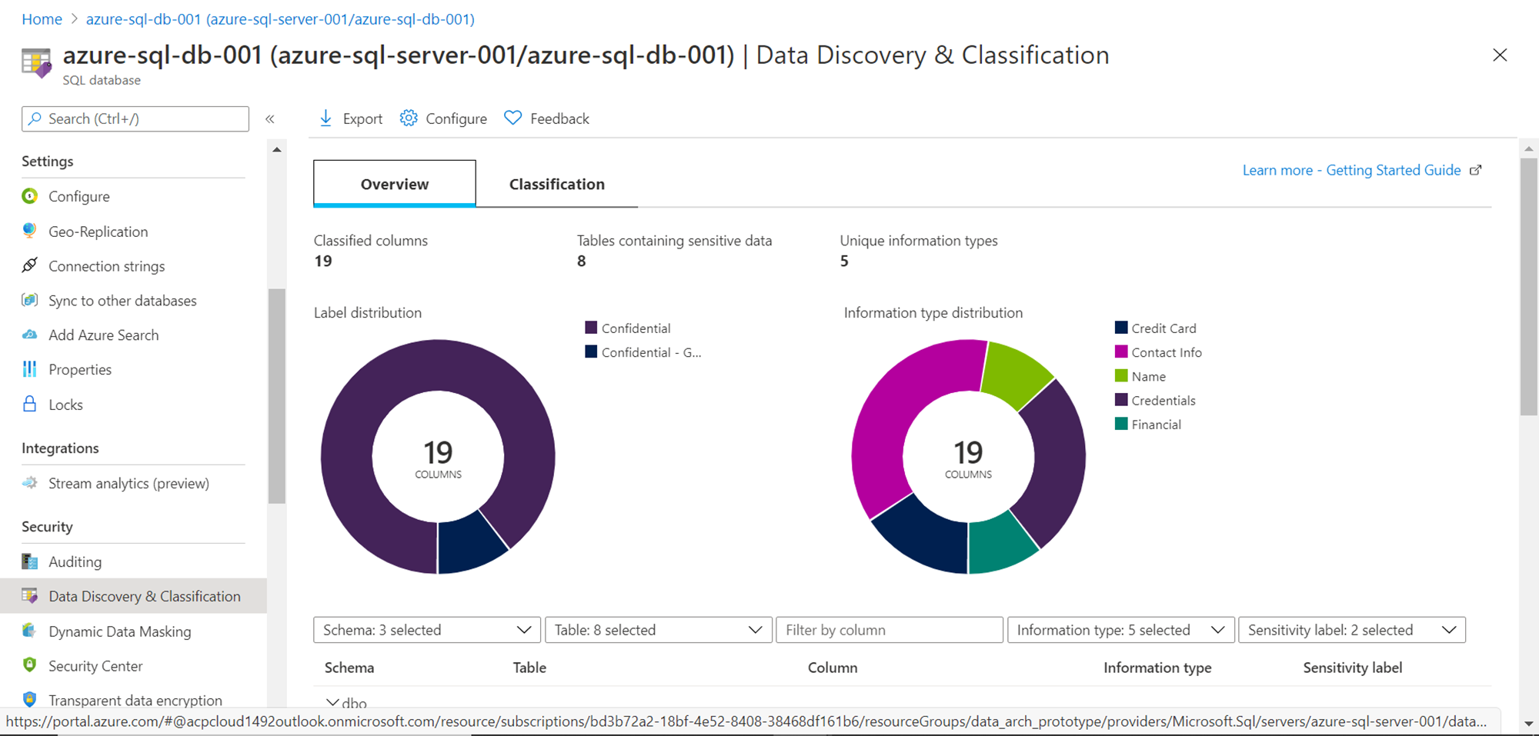Click the Auditing icon
This screenshot has height=736, width=1539.
coord(29,561)
